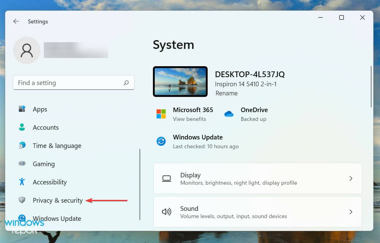Rename the DESKTOP-4L537JQ device
380x243 pixels.
(226, 93)
